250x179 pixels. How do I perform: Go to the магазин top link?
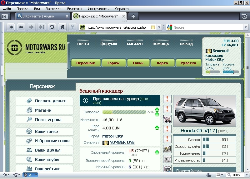tap(135, 43)
